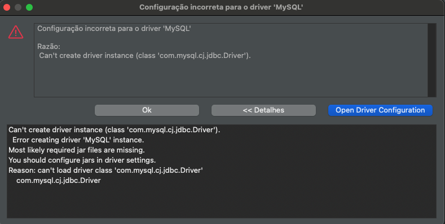The width and height of the screenshot is (445, 224).
Task: Click the upper 'Can't create driver instance' reason text
Action: click(145, 56)
